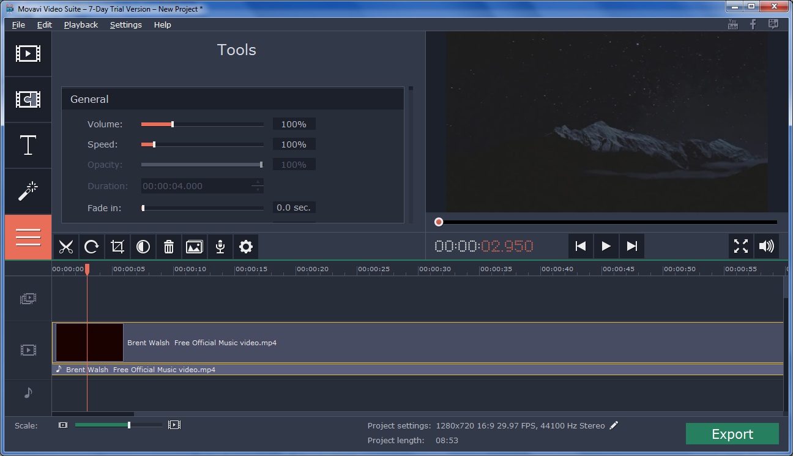
Task: Open the Playback menu
Action: [x=80, y=24]
